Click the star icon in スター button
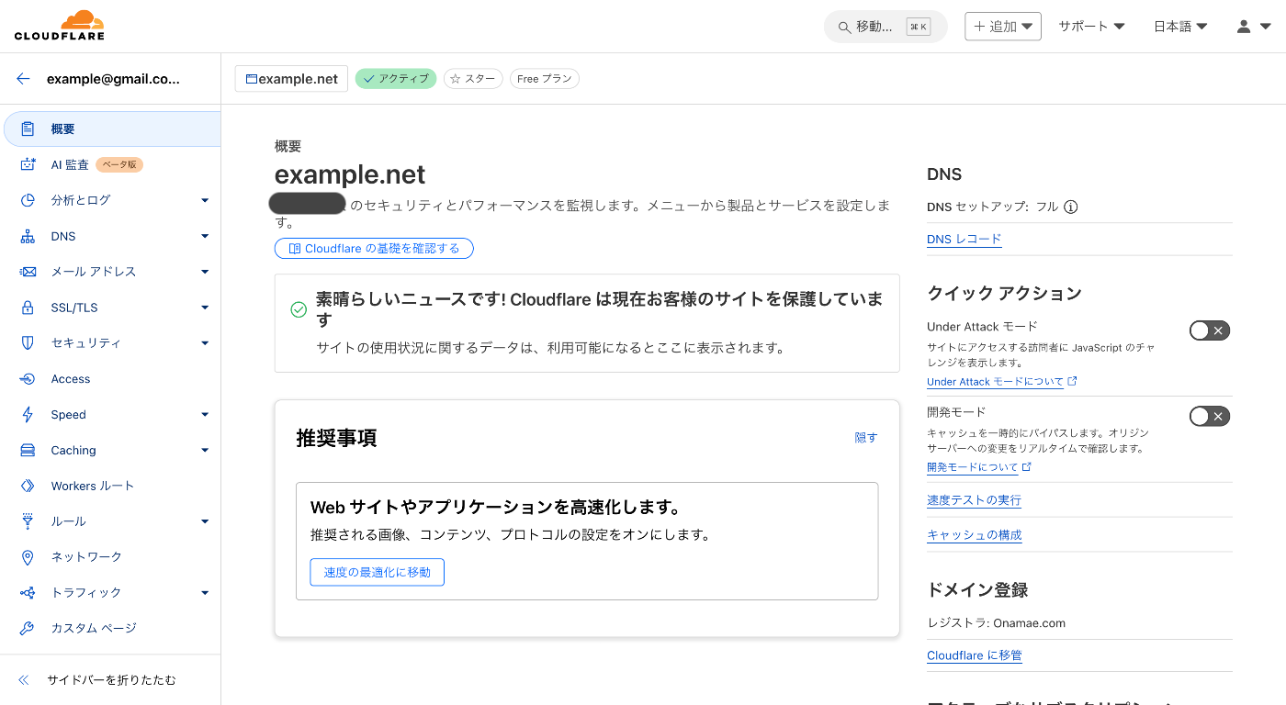 pyautogui.click(x=455, y=79)
